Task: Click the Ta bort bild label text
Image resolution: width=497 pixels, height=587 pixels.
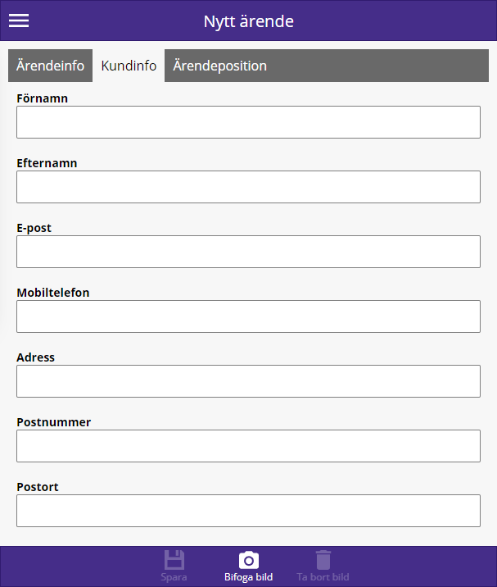Action: (323, 577)
